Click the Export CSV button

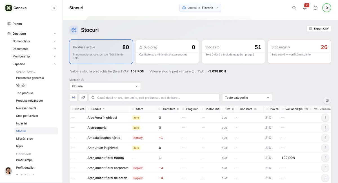[319, 29]
